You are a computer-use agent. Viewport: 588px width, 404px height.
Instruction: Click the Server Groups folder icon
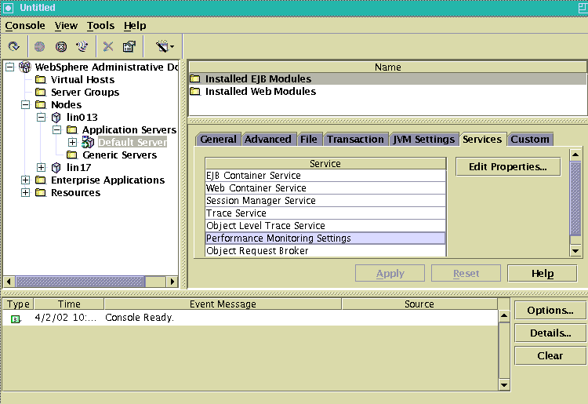[41, 93]
